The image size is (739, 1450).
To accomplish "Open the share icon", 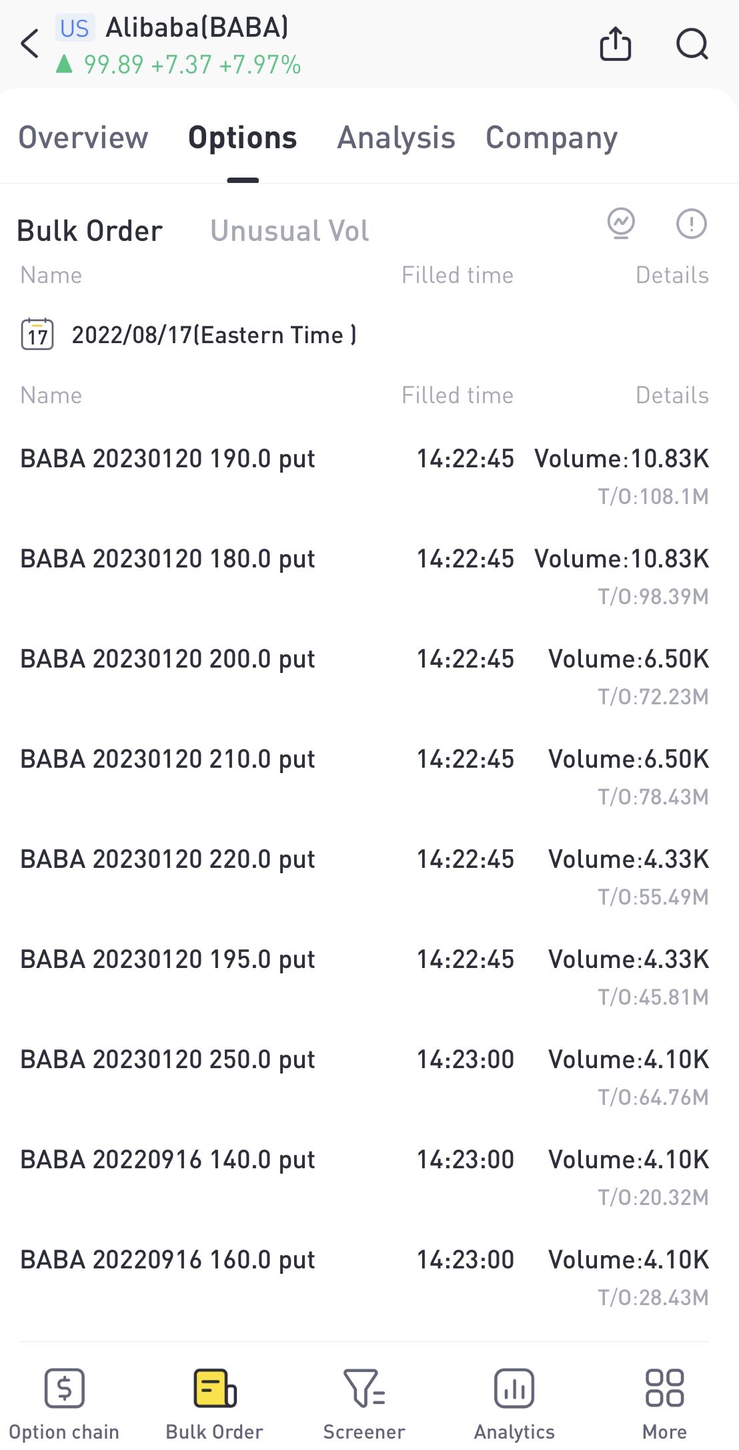I will (x=615, y=44).
